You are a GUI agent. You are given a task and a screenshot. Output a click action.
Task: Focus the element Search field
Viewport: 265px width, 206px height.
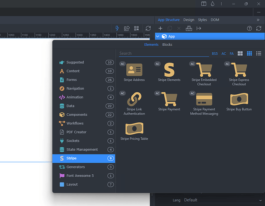click(164, 54)
